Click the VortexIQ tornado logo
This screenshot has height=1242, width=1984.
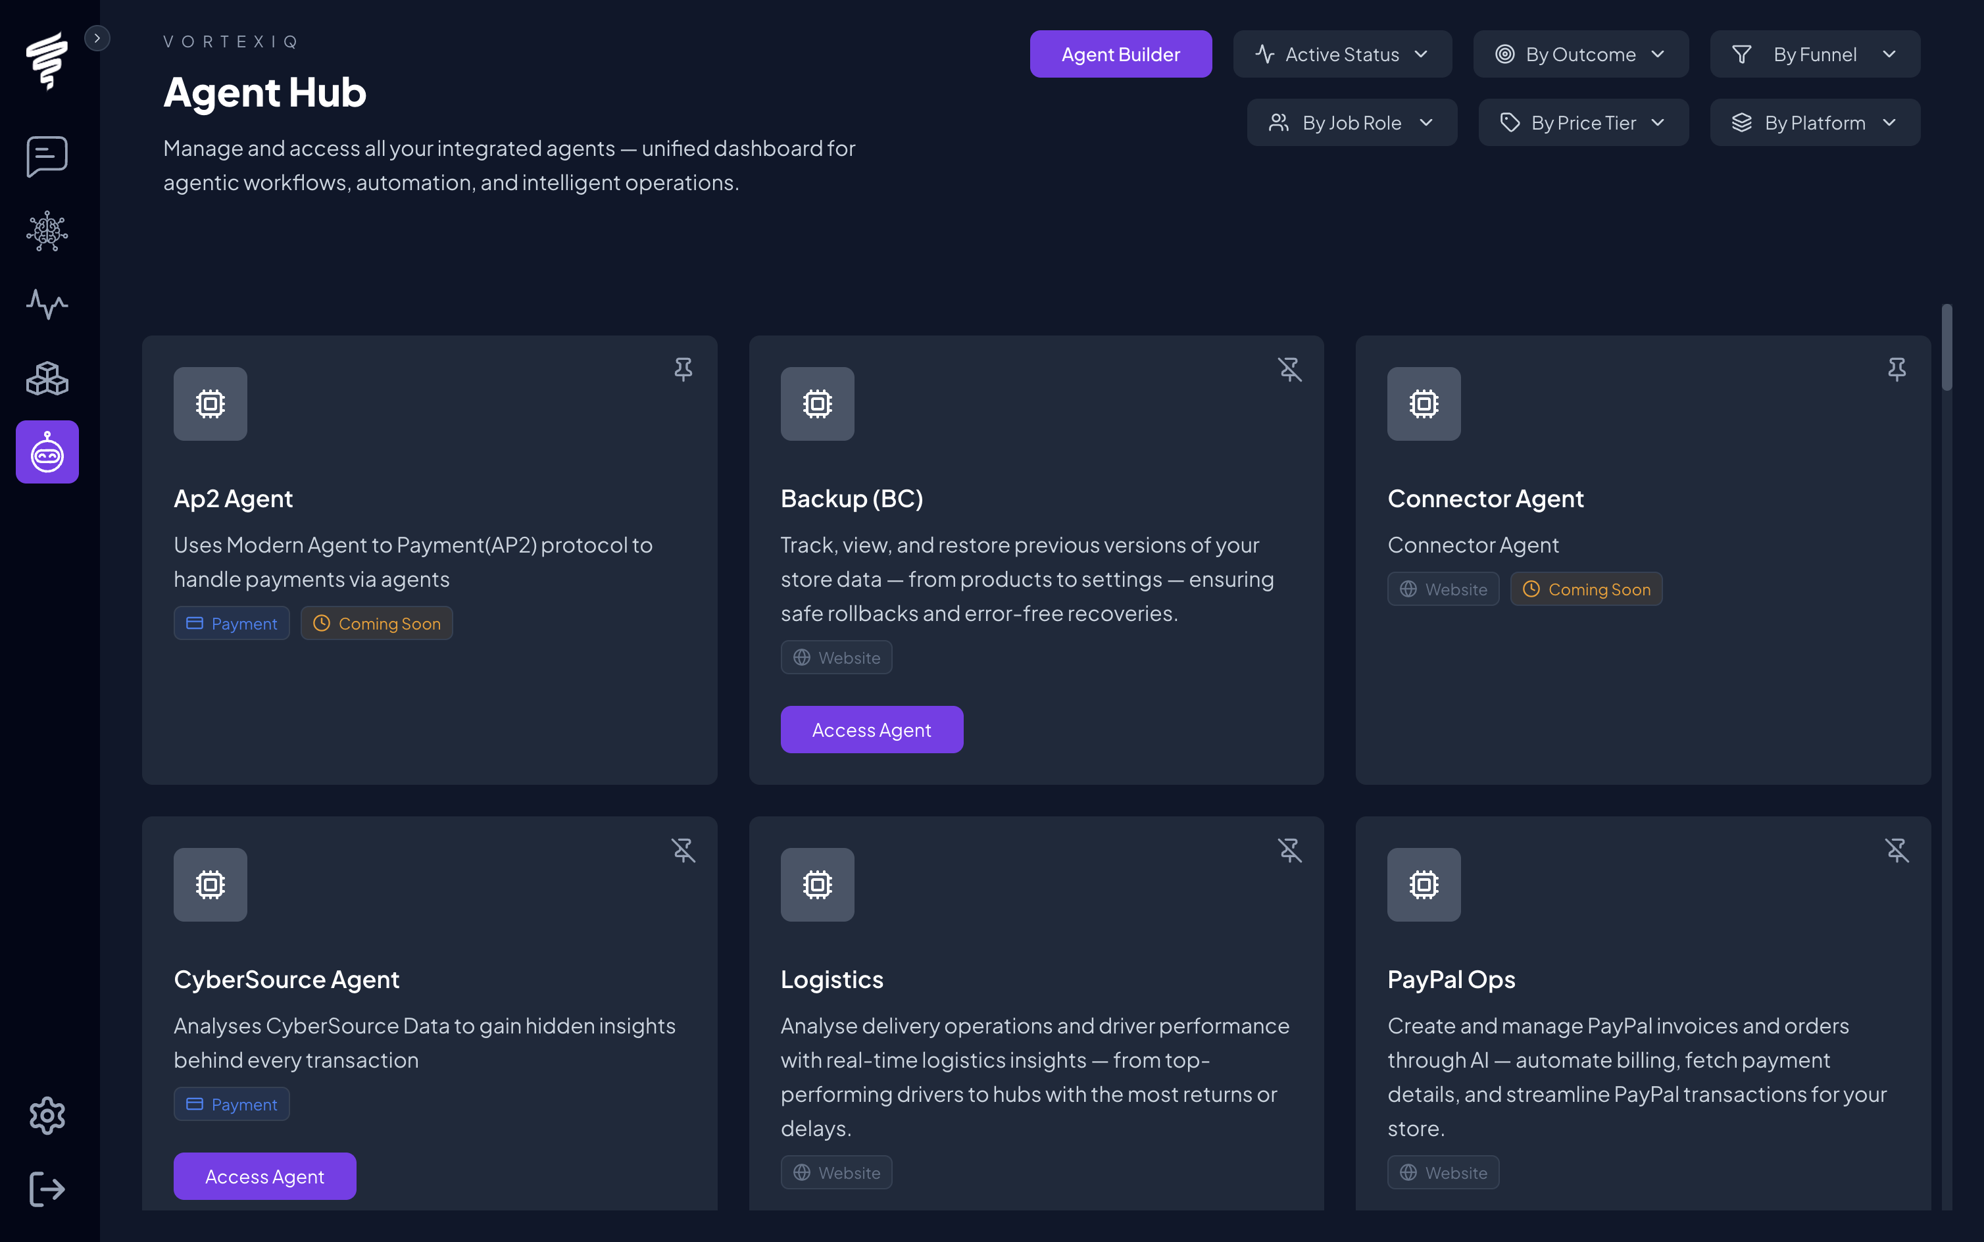tap(47, 60)
